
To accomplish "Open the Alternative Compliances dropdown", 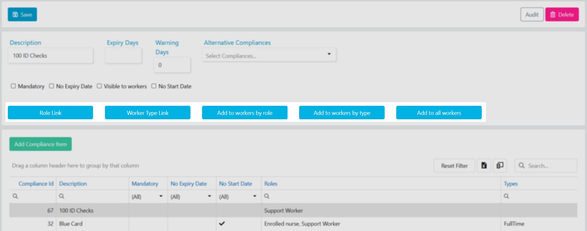I will [x=269, y=55].
